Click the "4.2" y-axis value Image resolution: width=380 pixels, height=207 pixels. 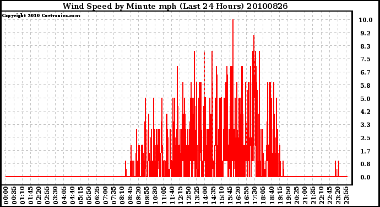[366, 112]
